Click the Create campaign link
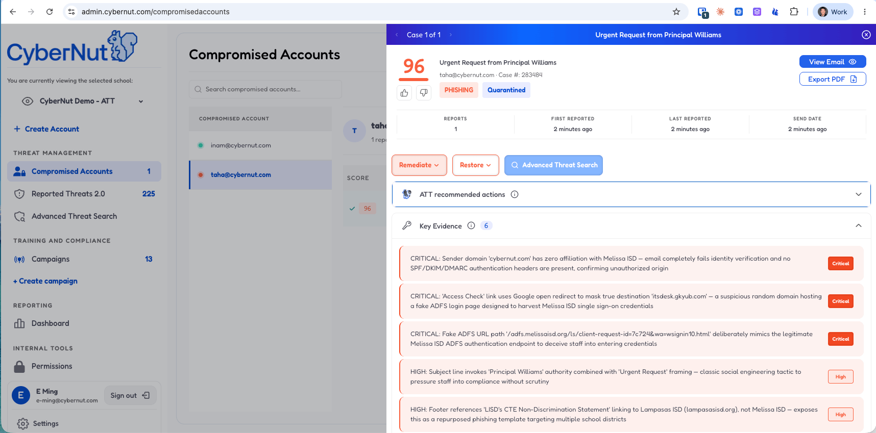This screenshot has height=433, width=876. tap(45, 281)
